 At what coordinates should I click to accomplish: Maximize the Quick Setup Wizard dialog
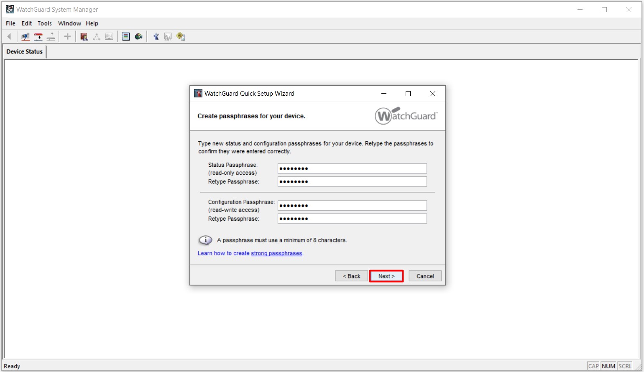click(408, 94)
